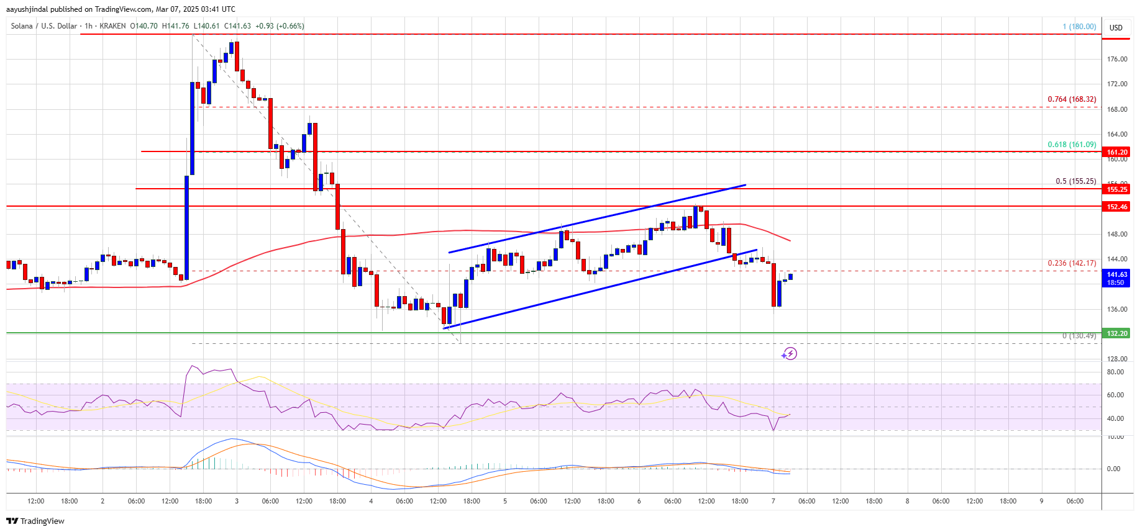Click the time axis marker for day 5
The width and height of the screenshot is (1140, 532).
[505, 501]
